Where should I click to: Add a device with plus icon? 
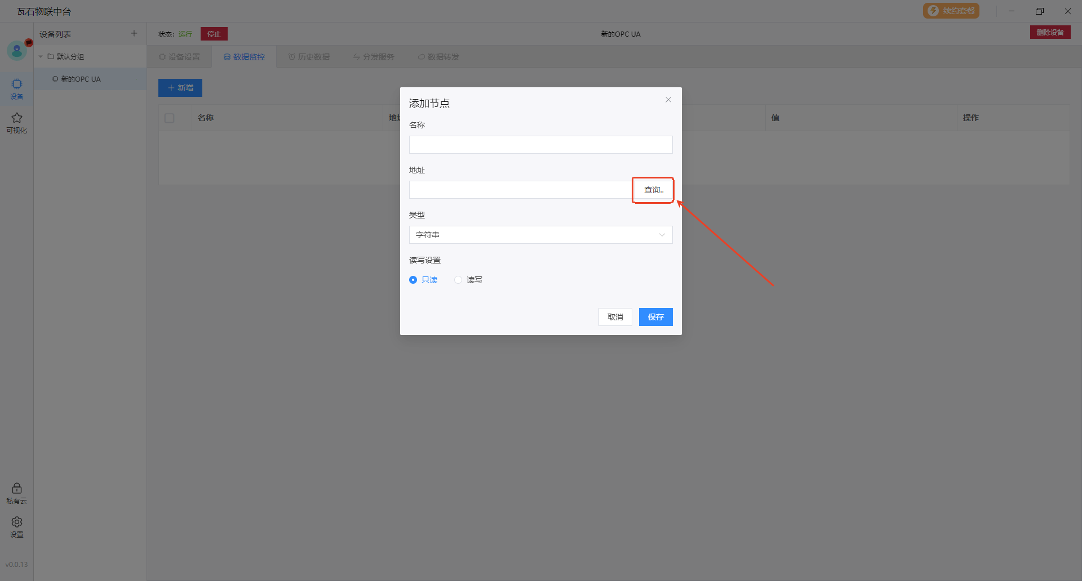(134, 34)
